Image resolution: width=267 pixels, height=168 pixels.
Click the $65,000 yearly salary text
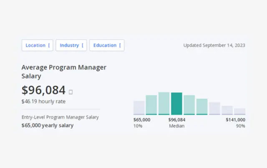(x=48, y=125)
